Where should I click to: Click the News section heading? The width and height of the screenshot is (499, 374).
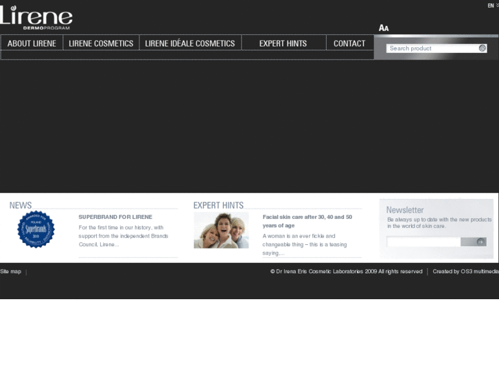point(21,205)
